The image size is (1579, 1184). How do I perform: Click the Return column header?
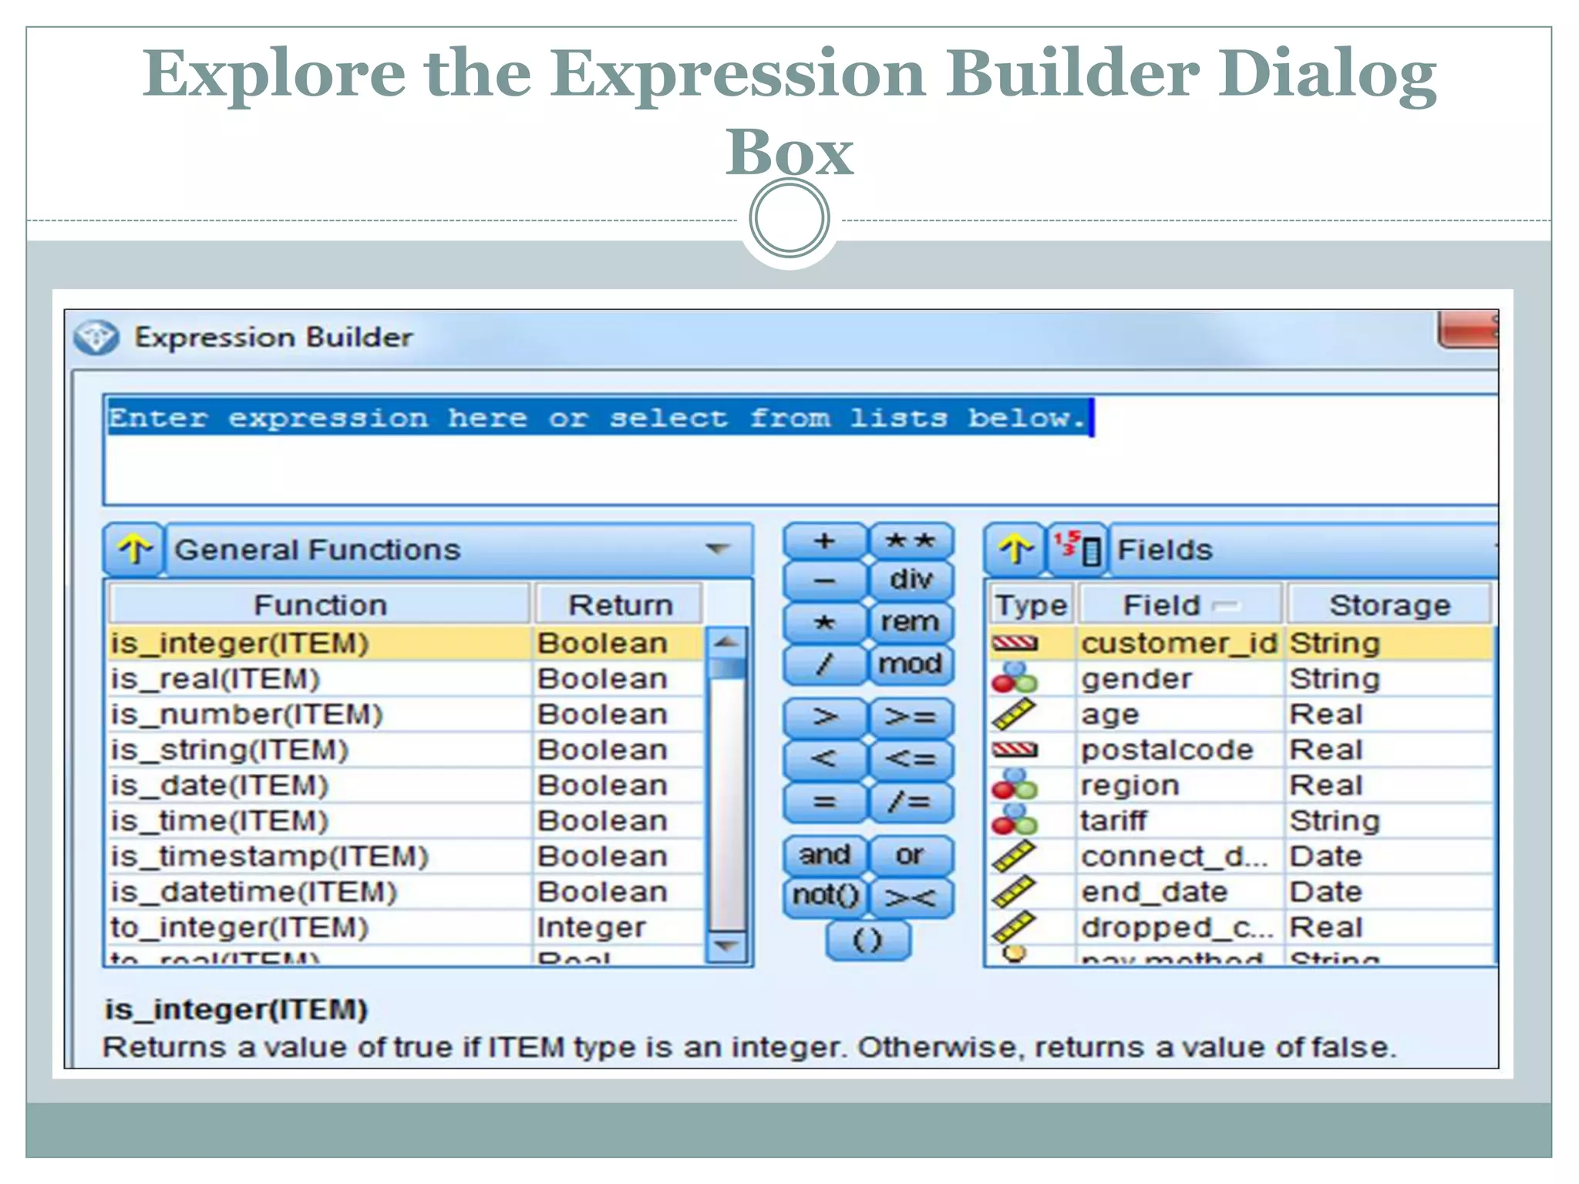click(x=620, y=605)
